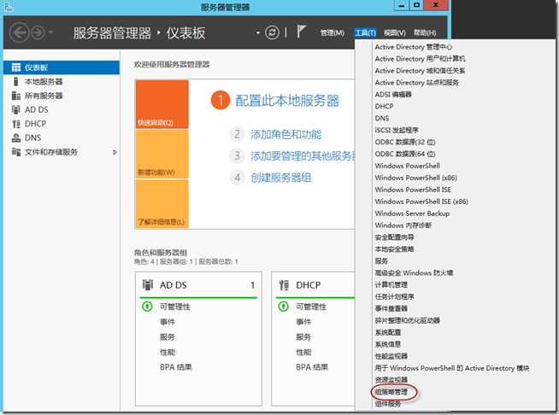Open the notifications flag

[301, 32]
